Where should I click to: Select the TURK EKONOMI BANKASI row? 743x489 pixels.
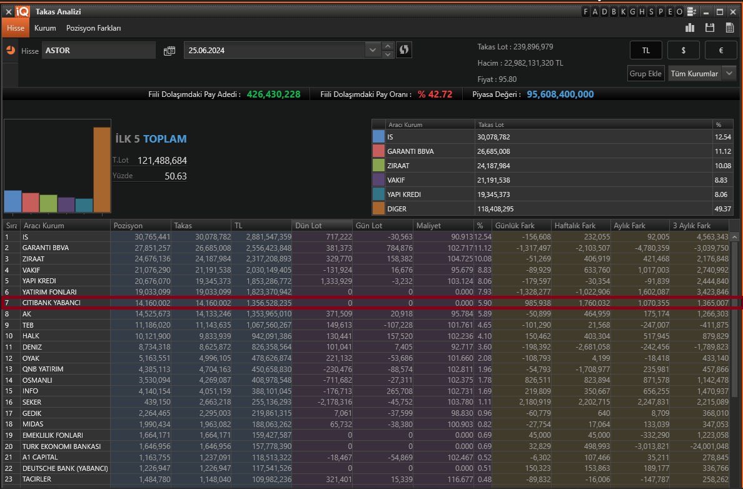[x=366, y=446]
